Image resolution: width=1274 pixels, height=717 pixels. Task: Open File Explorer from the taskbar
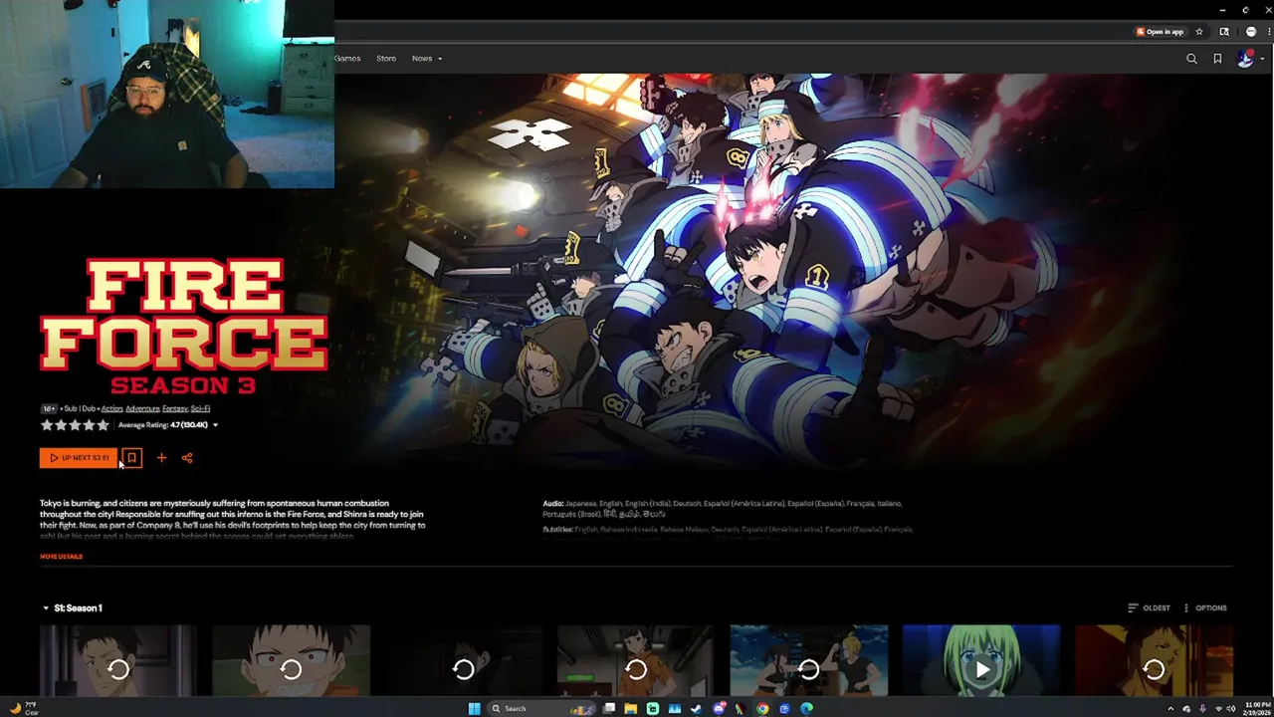click(x=631, y=708)
